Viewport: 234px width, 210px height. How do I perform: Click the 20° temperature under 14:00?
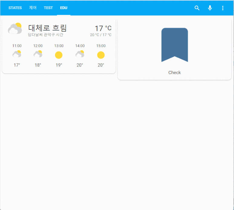[80, 65]
